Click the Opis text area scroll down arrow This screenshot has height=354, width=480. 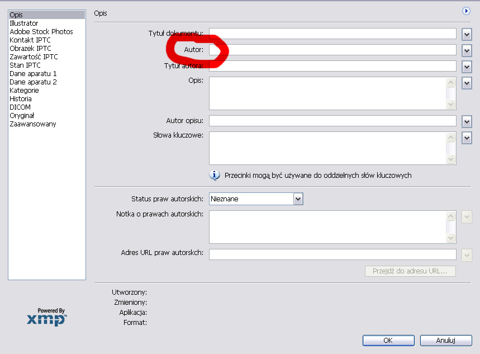coord(451,105)
